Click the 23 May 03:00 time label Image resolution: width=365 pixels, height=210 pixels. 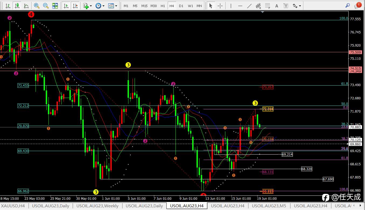click(34, 199)
